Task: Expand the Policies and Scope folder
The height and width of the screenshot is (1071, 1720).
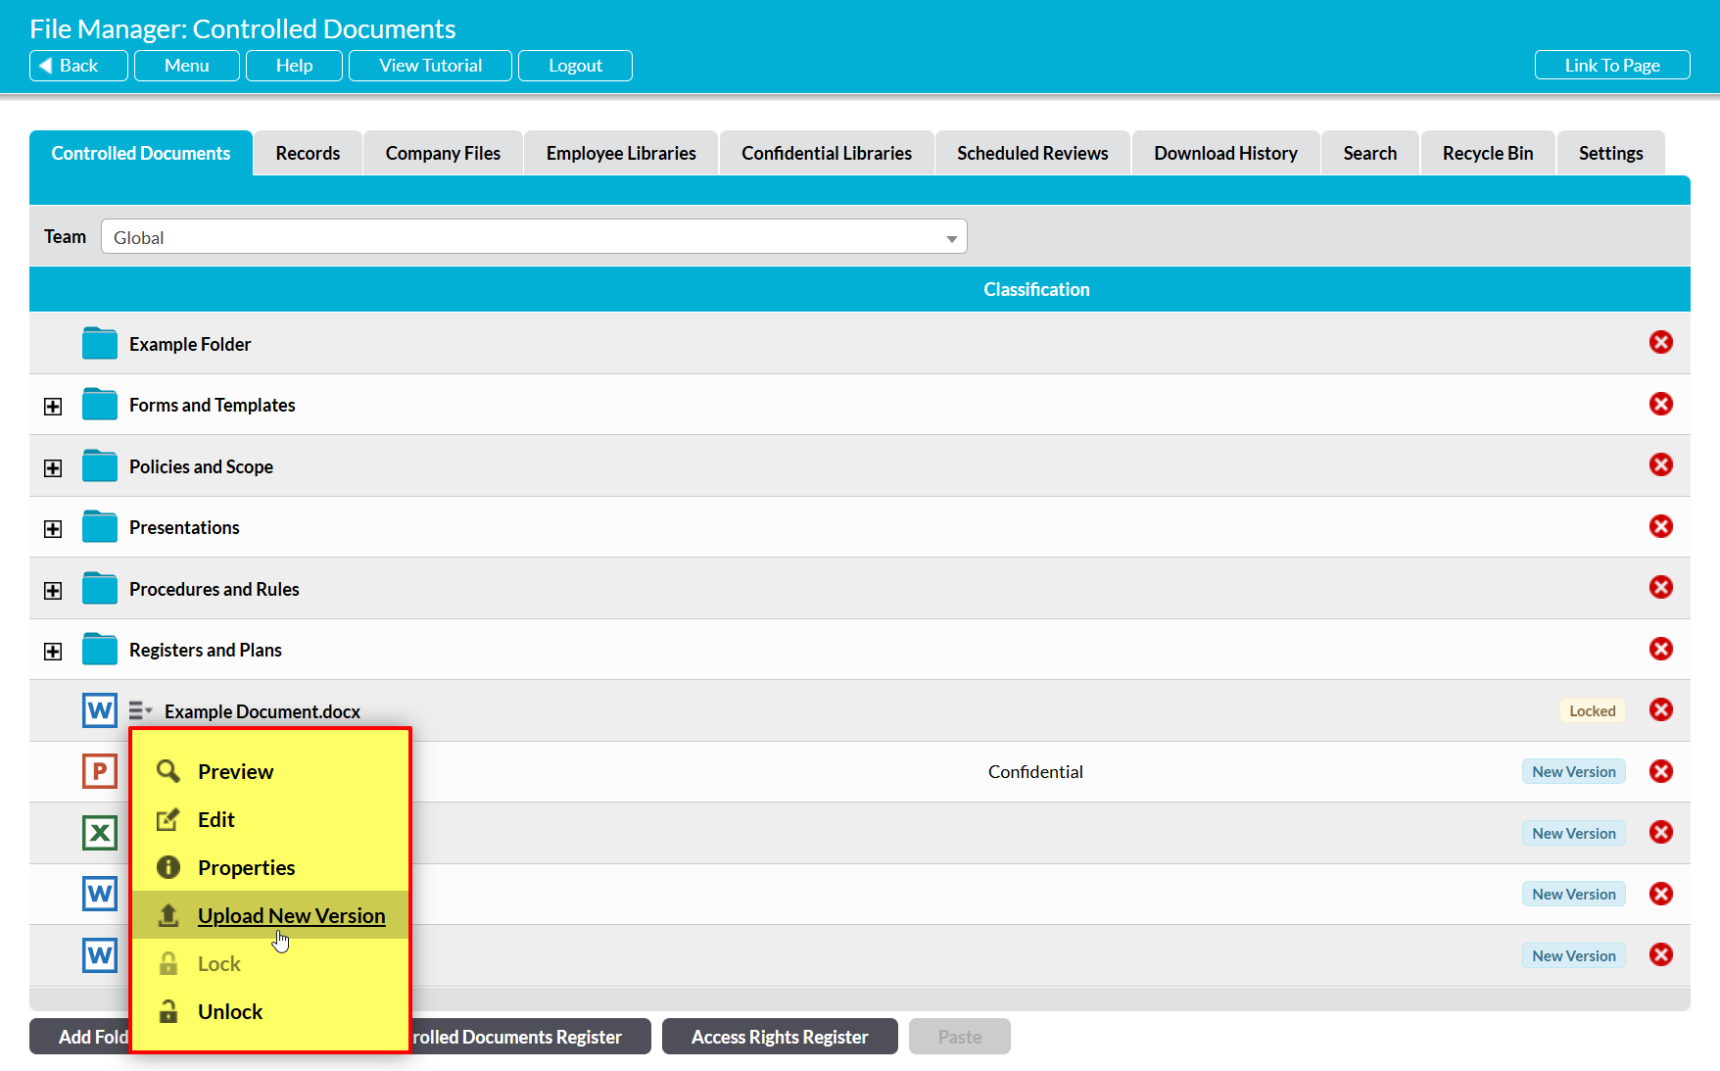Action: point(53,468)
